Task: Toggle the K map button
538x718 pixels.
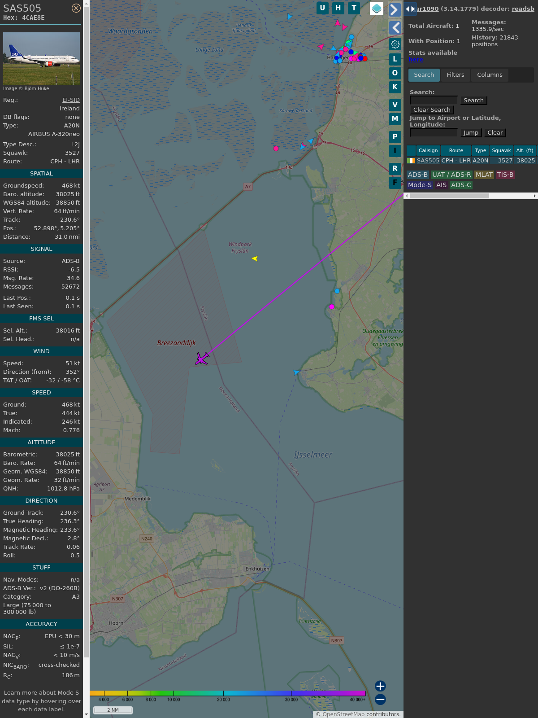Action: coord(395,87)
